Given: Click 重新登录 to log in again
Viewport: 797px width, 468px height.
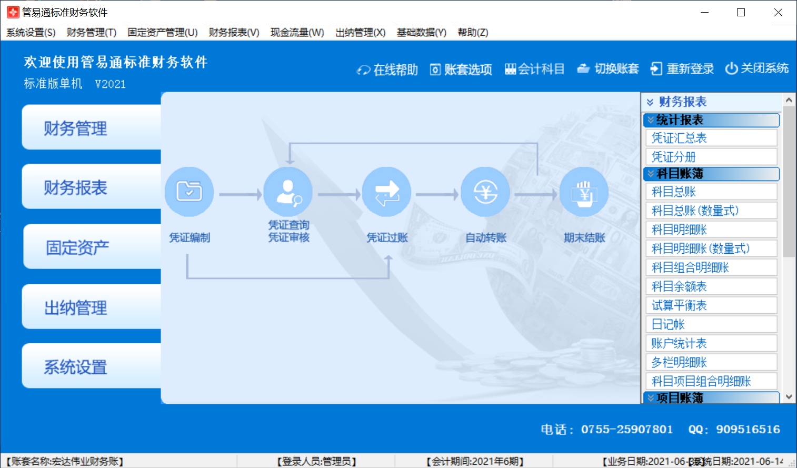Looking at the screenshot, I should tap(682, 69).
